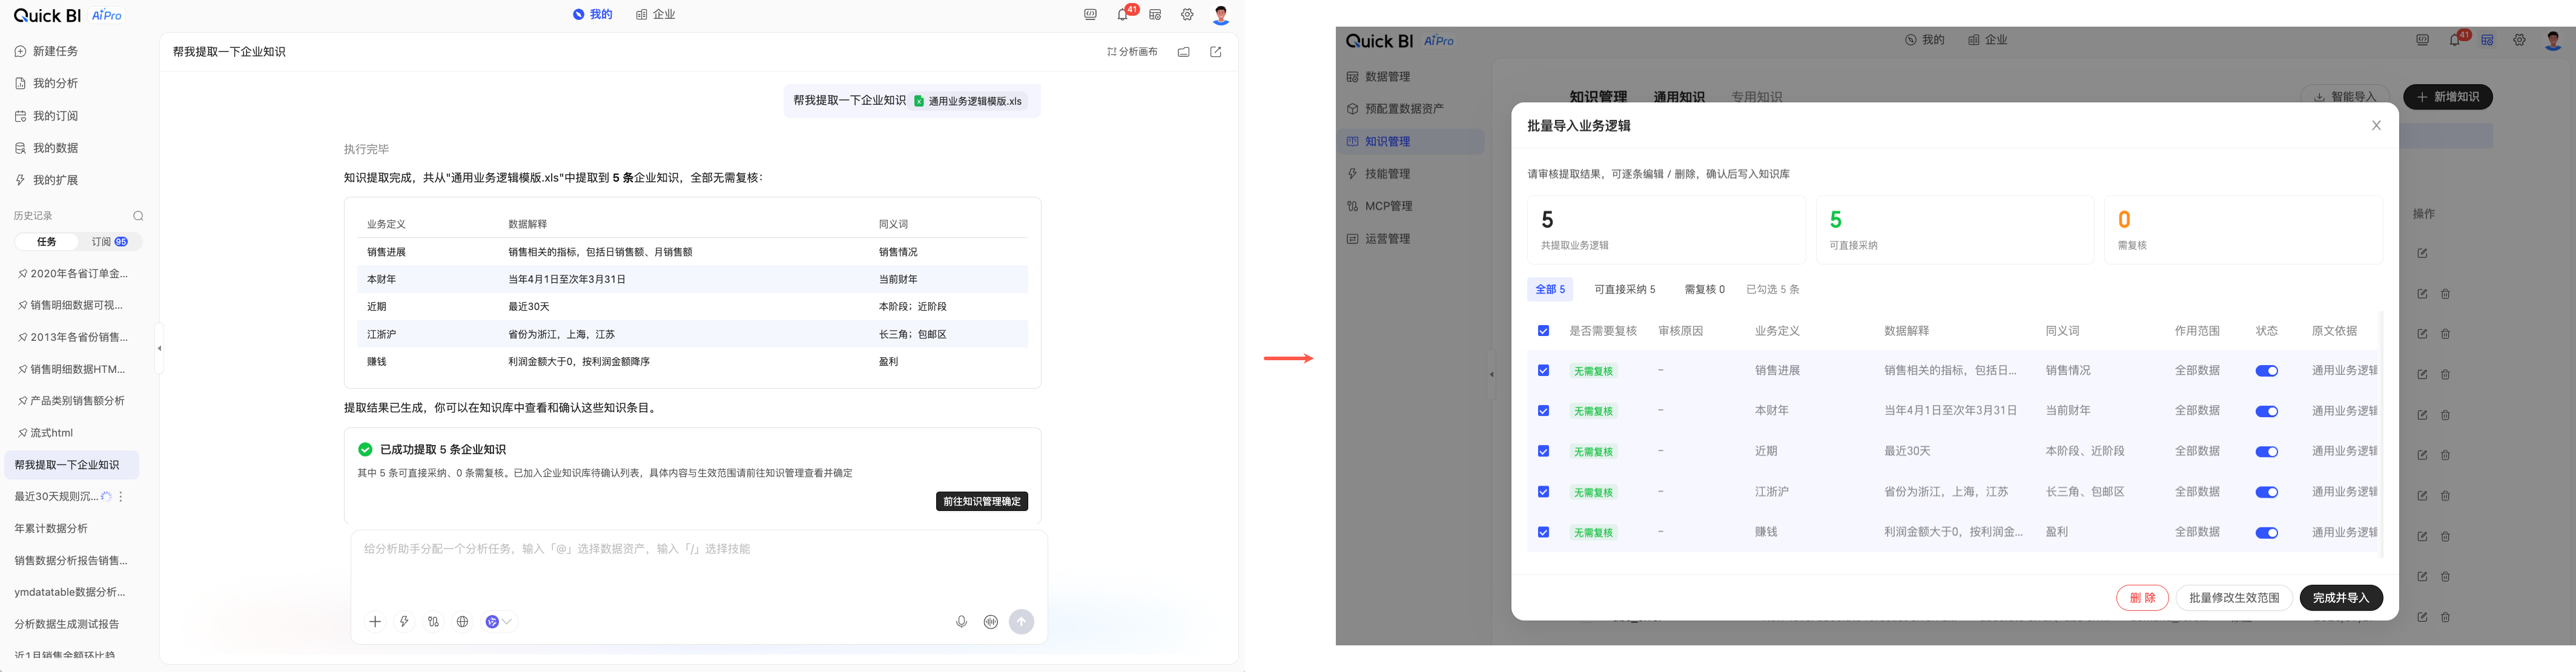Close the 批量导入业务逻辑 dialog

point(2377,126)
